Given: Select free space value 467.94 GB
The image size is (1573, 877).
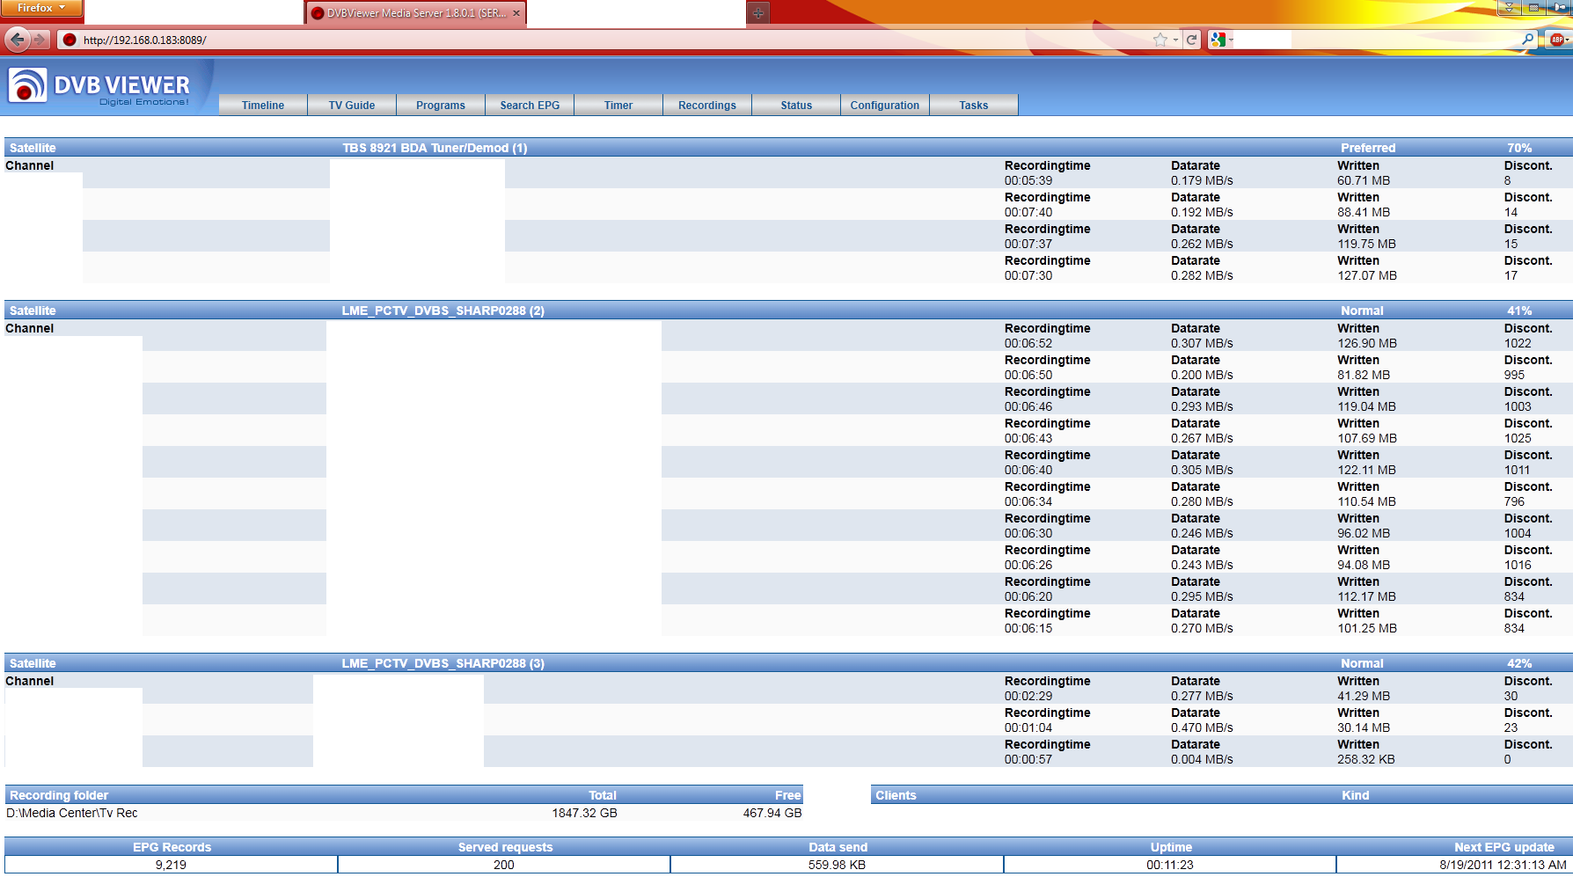Looking at the screenshot, I should click(x=772, y=813).
